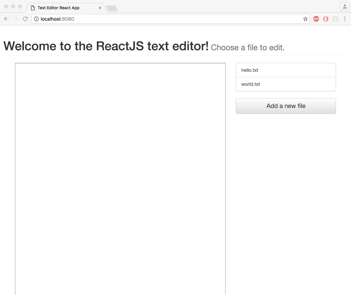Click the red close window button
The width and height of the screenshot is (351, 295).
click(6, 6)
